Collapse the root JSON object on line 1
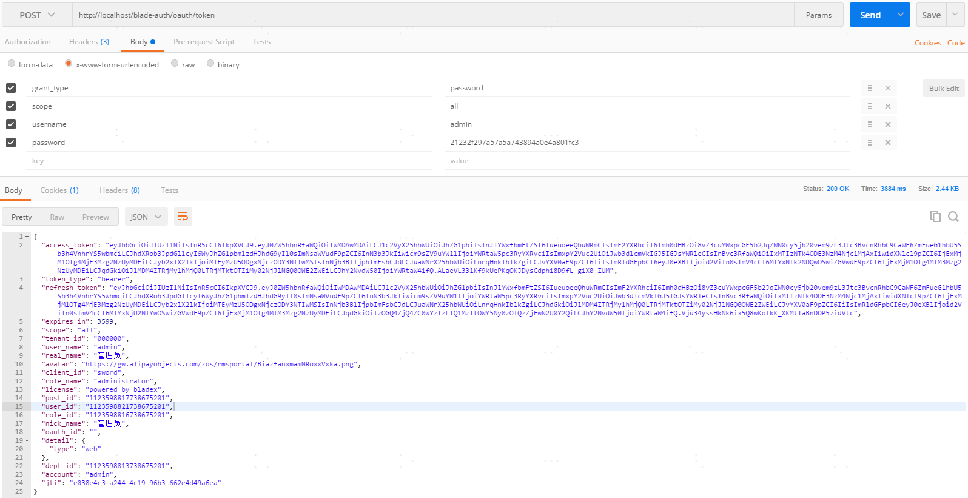The width and height of the screenshot is (968, 498). (27, 237)
